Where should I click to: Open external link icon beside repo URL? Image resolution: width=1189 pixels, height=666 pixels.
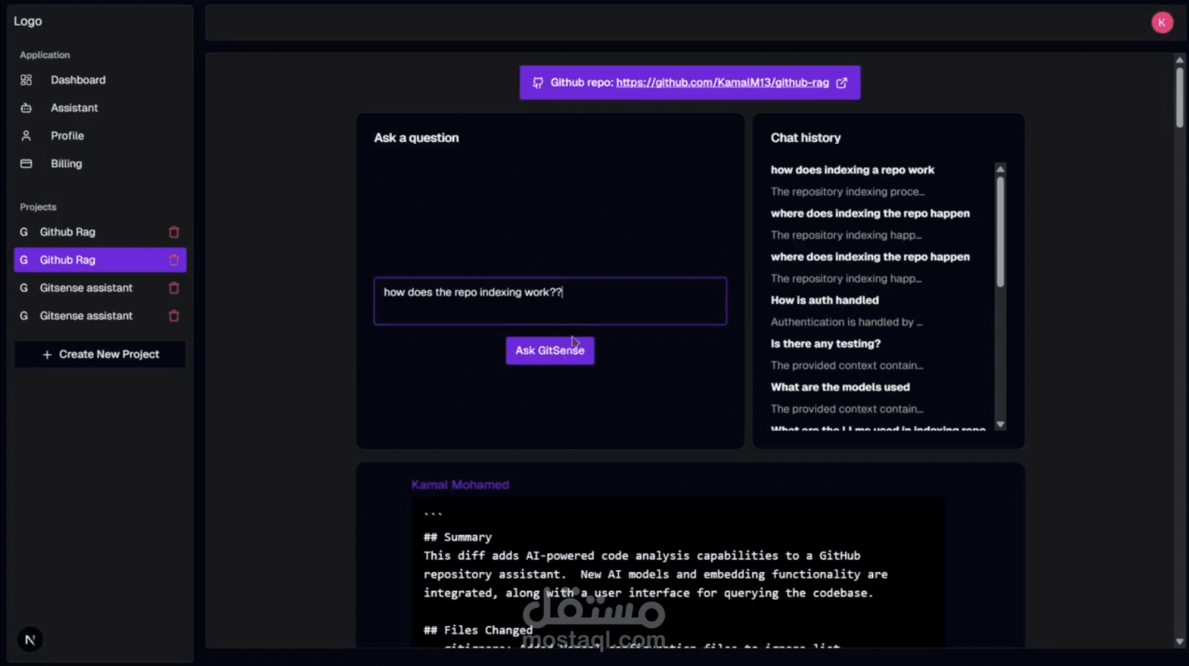coord(842,83)
